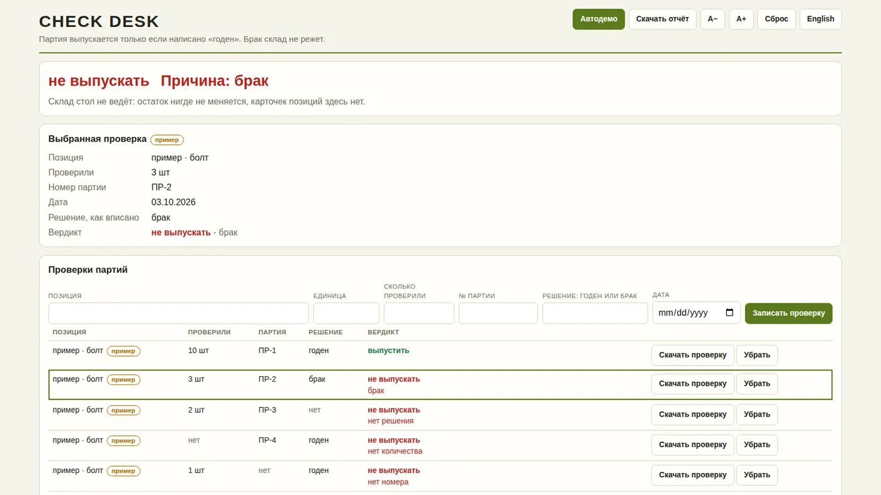Viewport: 881px width, 495px height.
Task: Focus the № партии input field
Action: tap(498, 313)
